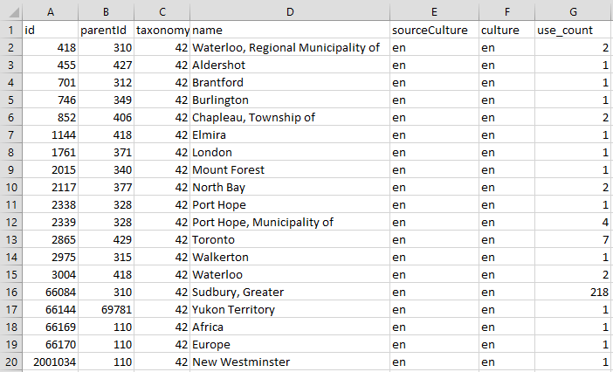613x372 pixels.
Task: Select column E header
Action: coord(434,11)
